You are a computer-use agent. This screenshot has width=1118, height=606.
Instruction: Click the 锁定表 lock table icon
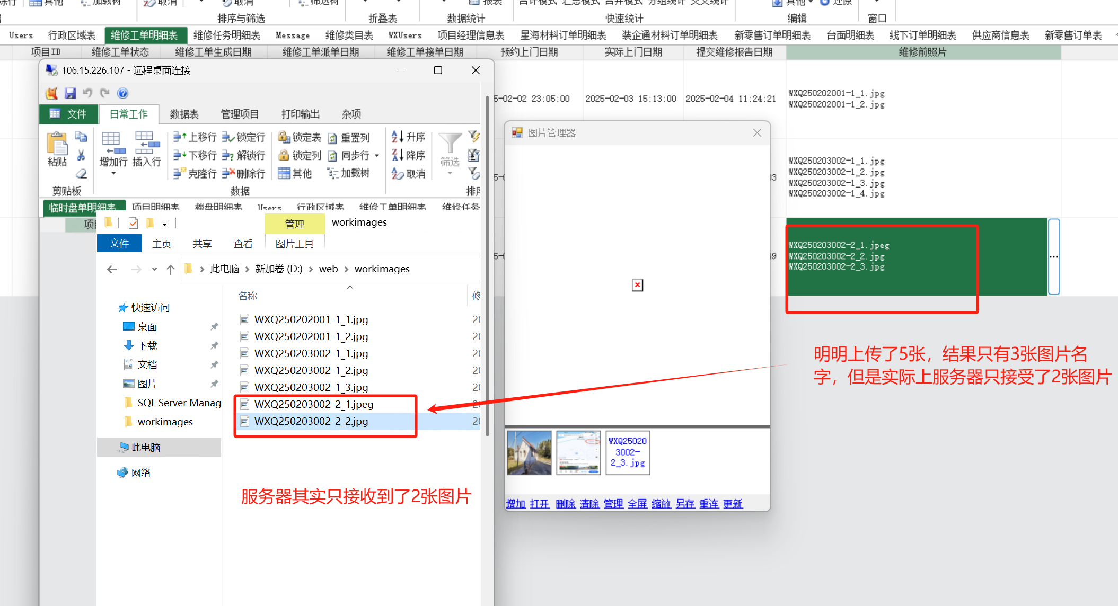click(x=284, y=138)
